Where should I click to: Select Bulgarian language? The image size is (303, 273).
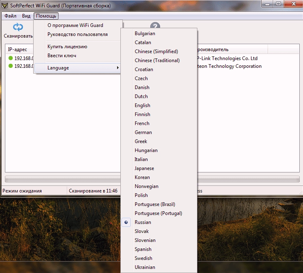tap(159, 34)
